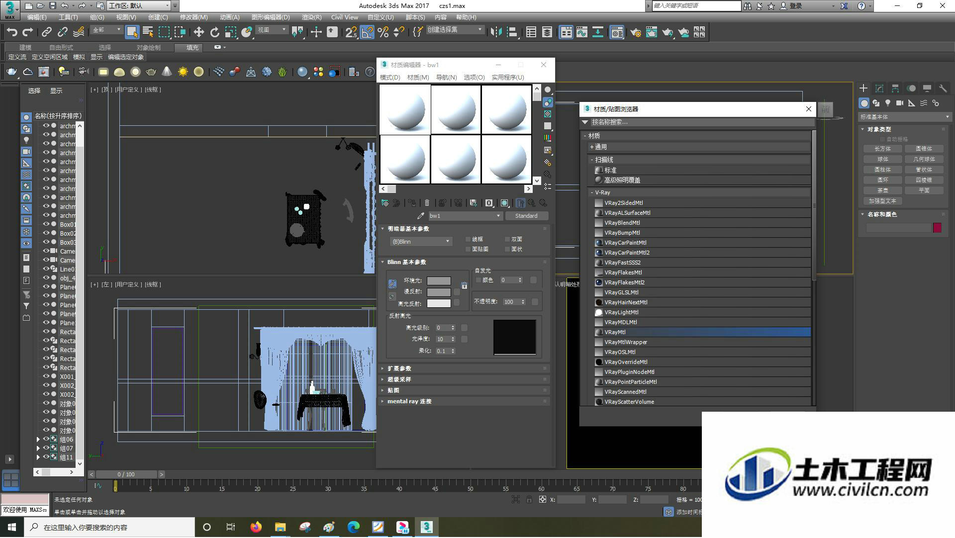Open the 渲染(R) menu
Screen dimensions: 955x538
311,17
